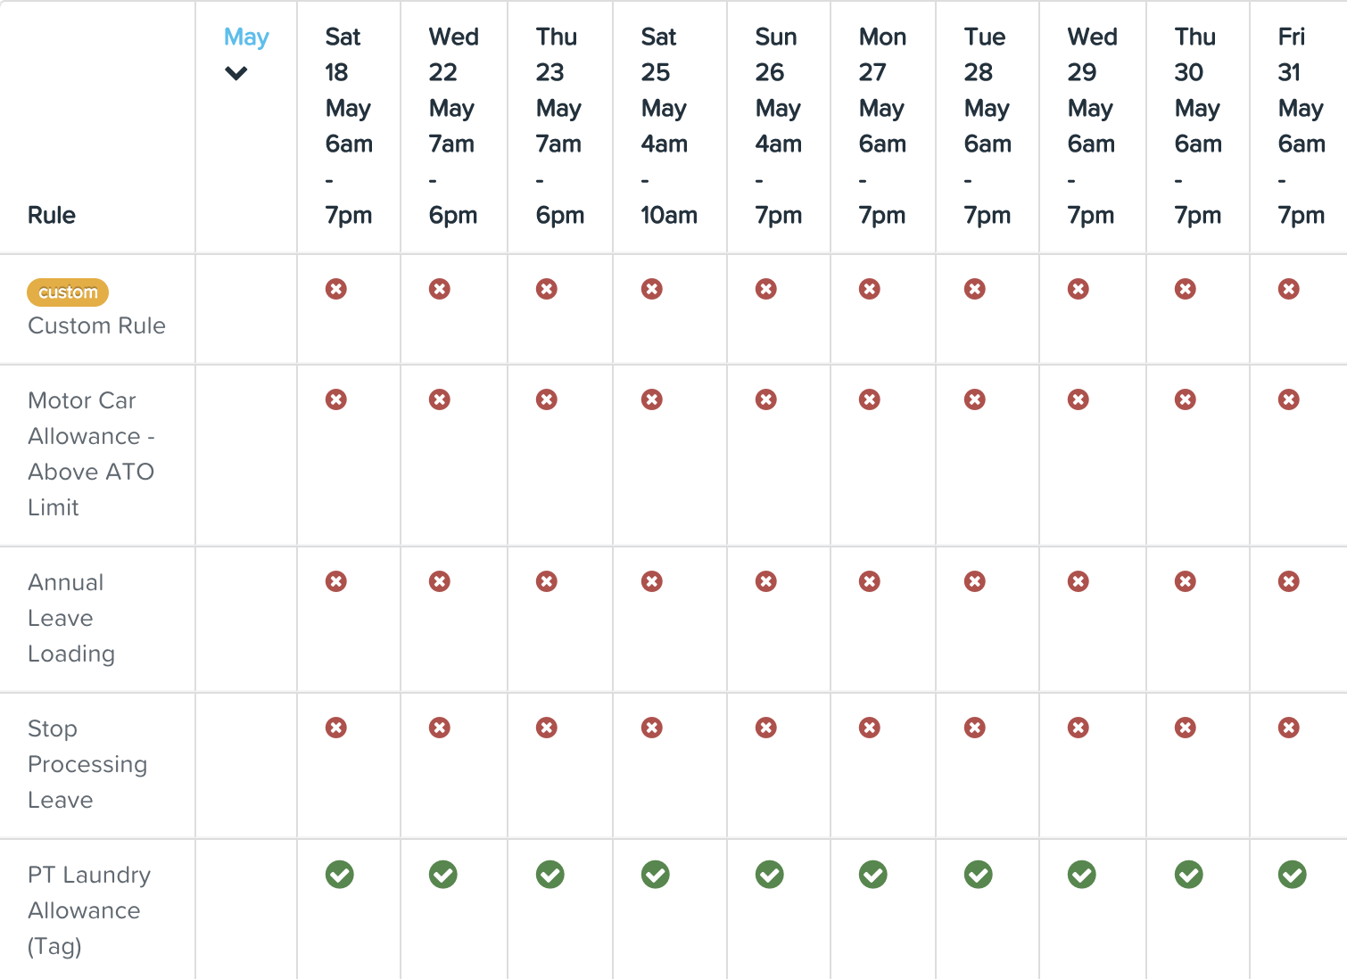Click red cross for Annual Leave Loading on Wed 29 May
1347x979 pixels.
pyautogui.click(x=1078, y=581)
